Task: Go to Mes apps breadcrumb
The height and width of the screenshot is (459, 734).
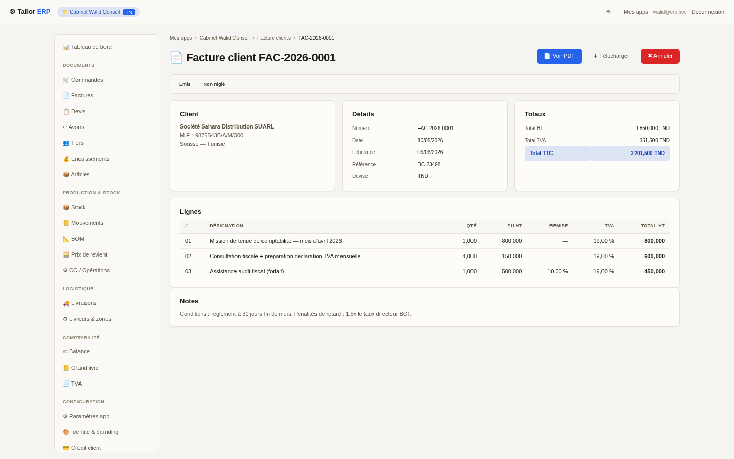Action: [180, 38]
